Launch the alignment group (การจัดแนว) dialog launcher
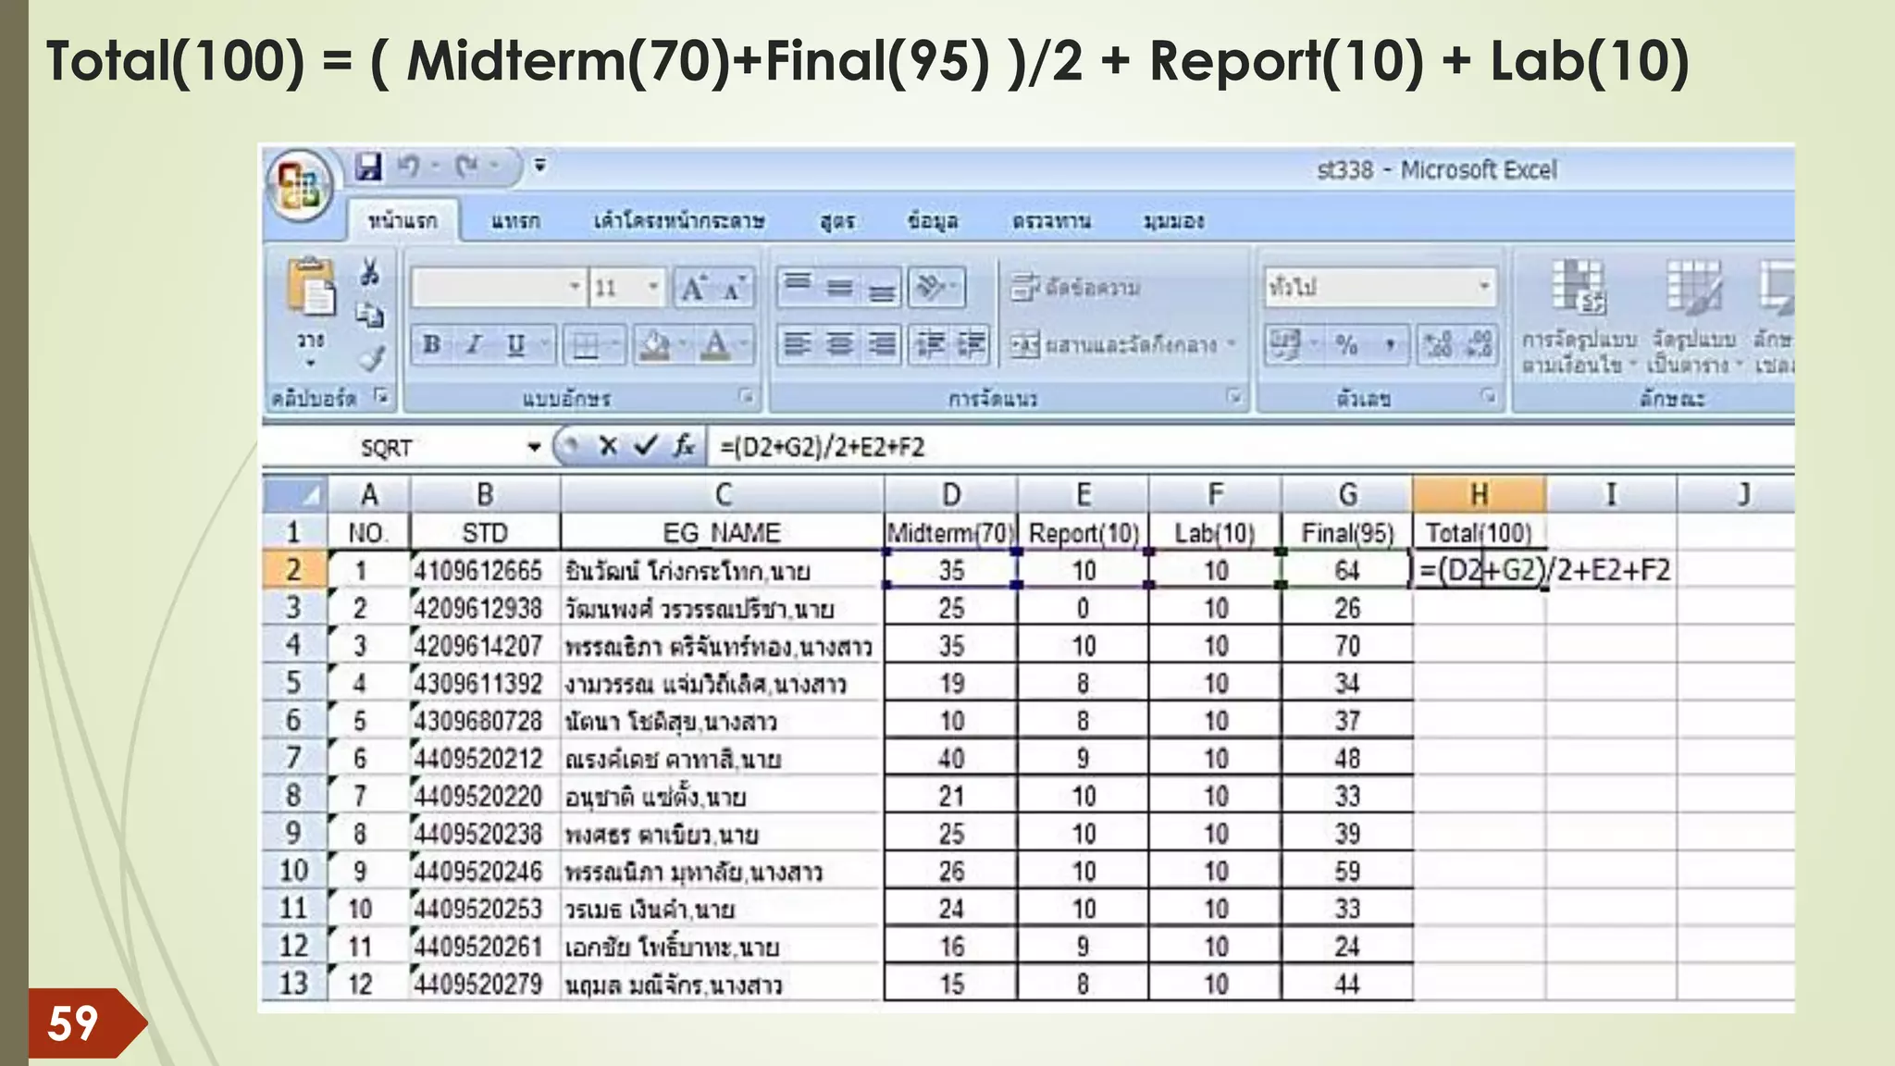1895x1066 pixels. 1233,397
